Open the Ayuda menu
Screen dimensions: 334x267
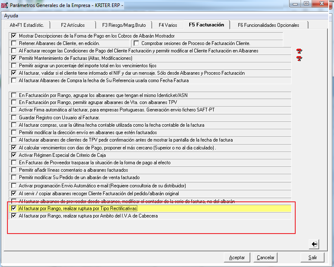click(12, 15)
